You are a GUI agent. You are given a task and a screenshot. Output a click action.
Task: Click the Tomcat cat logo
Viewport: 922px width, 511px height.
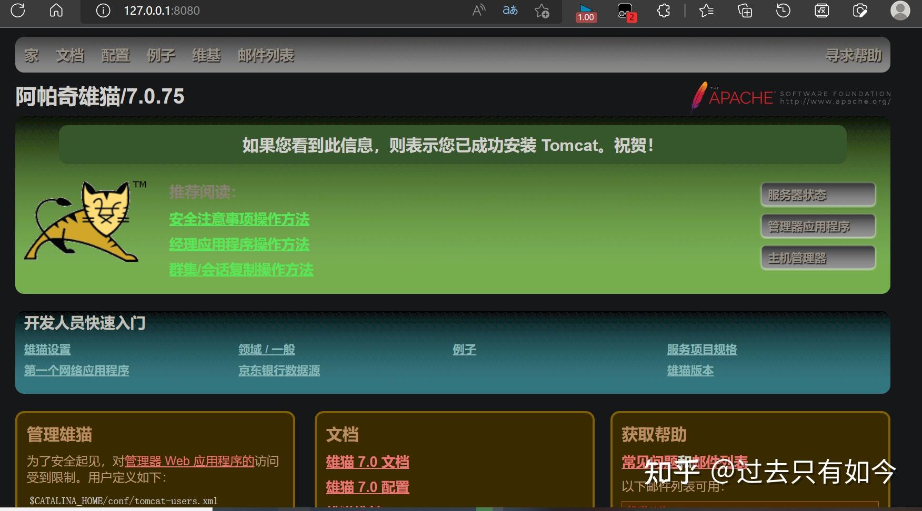84,221
